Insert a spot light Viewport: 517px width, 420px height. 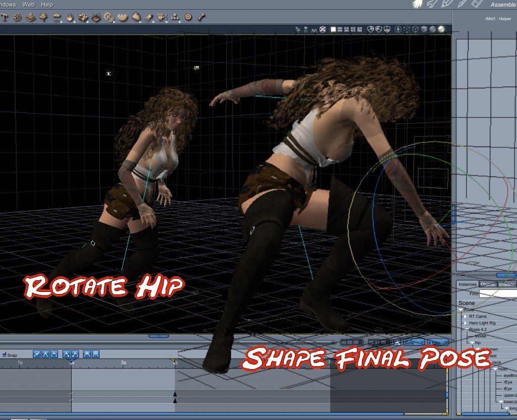[149, 18]
